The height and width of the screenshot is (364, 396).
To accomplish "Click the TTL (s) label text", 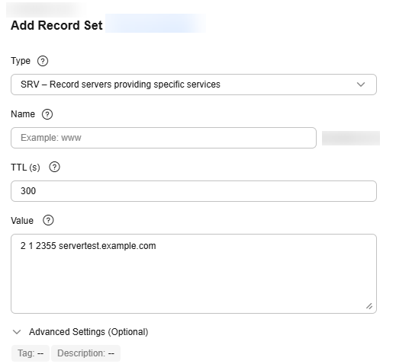I will click(x=25, y=168).
